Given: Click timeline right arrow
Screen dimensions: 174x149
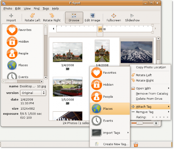Looking at the screenshot, I should pos(155,29).
